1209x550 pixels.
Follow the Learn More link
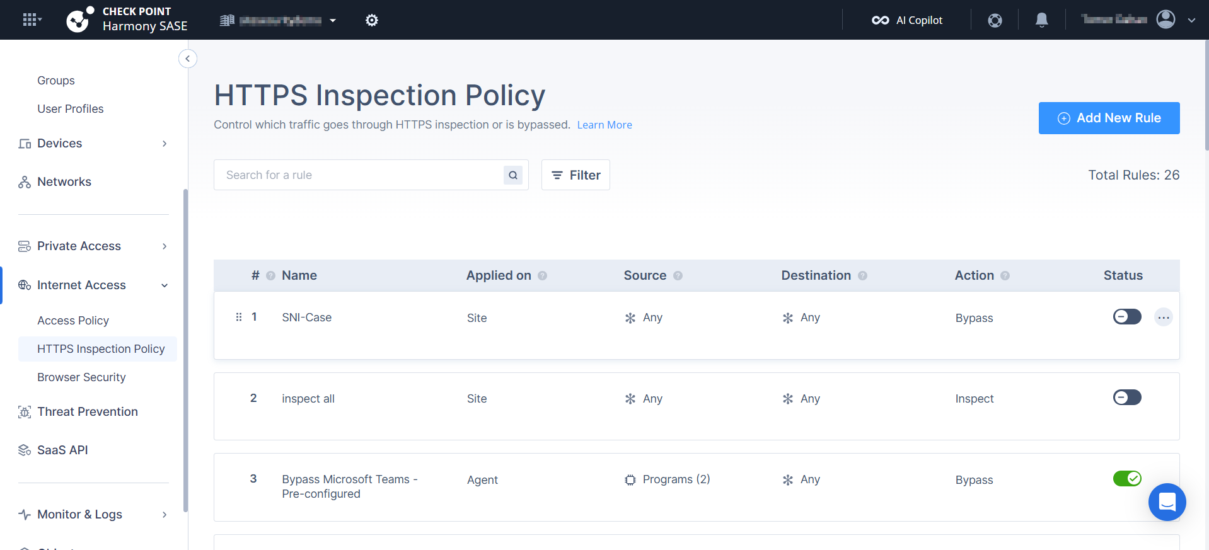(604, 125)
